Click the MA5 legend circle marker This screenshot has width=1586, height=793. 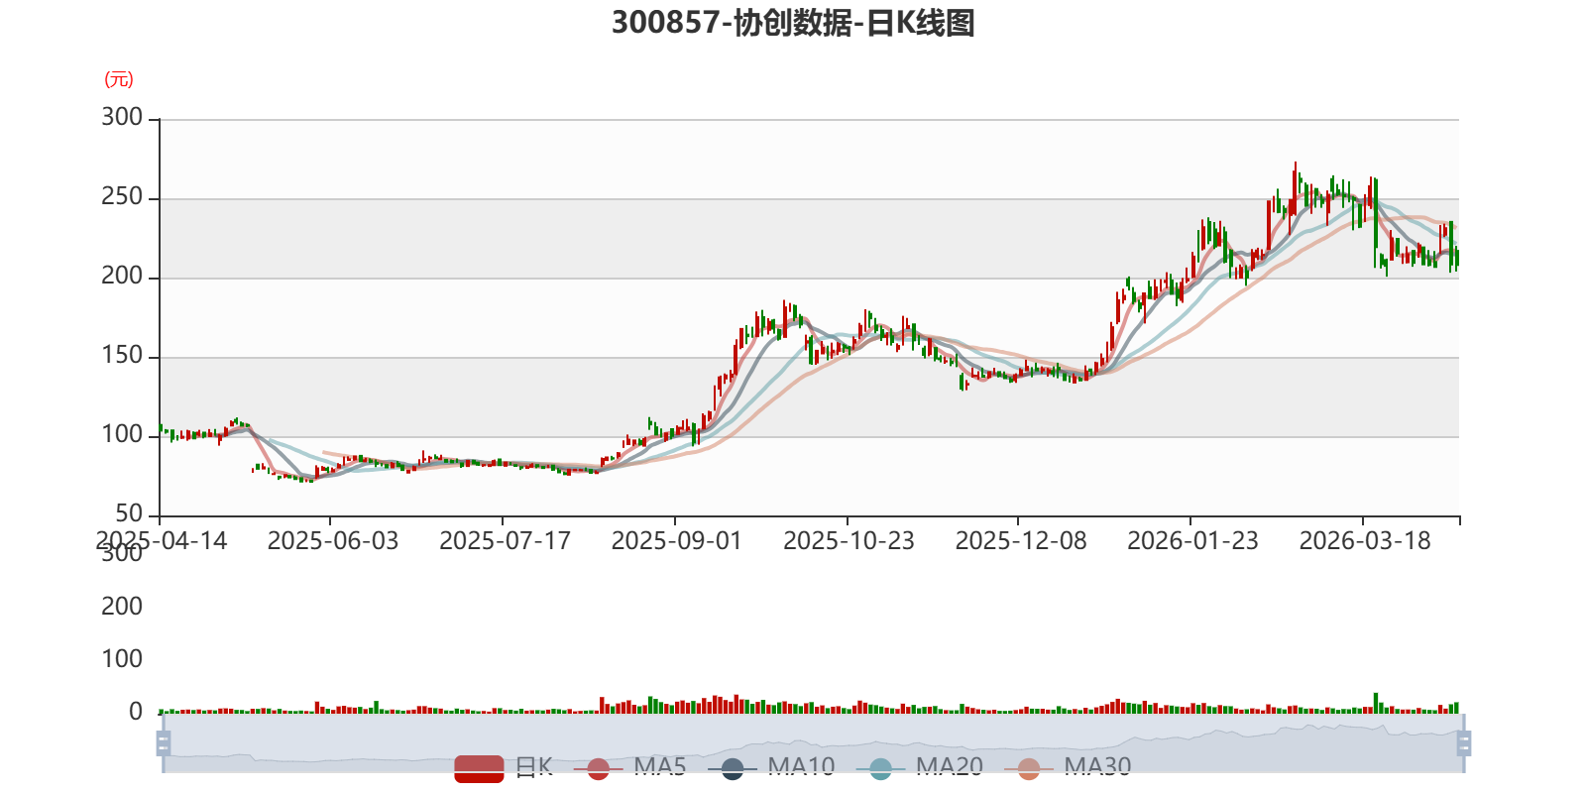(x=598, y=768)
